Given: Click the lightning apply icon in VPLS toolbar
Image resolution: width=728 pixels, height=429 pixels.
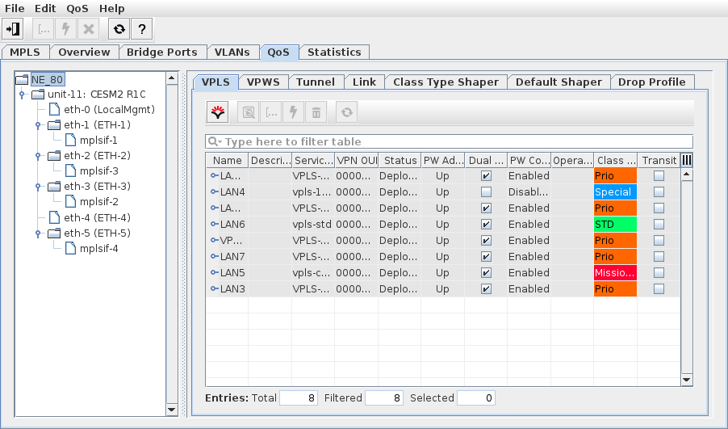Looking at the screenshot, I should point(294,112).
